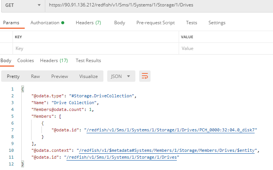Select the request Body tab
Viewport: 273px width, 170px height.
(x=119, y=23)
